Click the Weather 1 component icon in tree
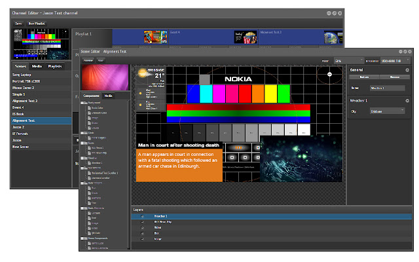Image resolution: width=419 pixels, height=262 pixels. click(x=90, y=163)
